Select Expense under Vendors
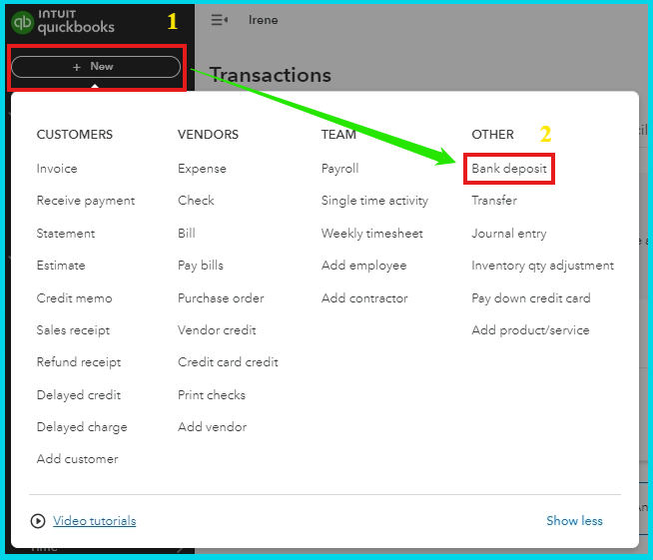Screen dimensions: 653x560 pos(202,169)
